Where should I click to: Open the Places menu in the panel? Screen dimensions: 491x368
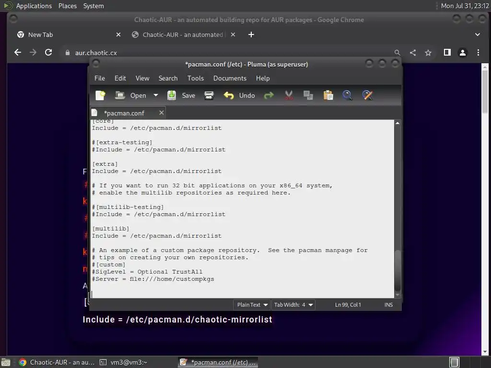[x=67, y=6]
